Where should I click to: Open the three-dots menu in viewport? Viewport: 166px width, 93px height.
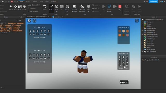(137, 21)
